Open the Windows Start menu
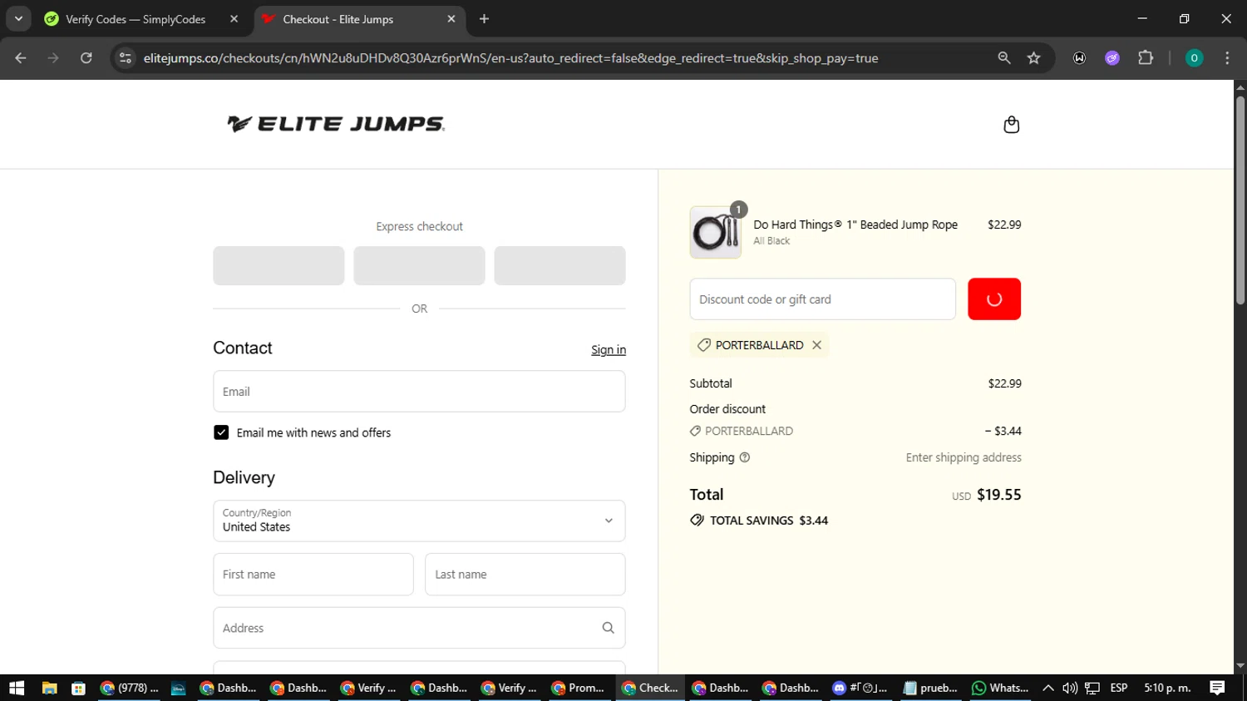The image size is (1247, 701). 17,688
